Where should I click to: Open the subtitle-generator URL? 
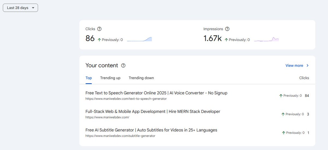pos(120,136)
